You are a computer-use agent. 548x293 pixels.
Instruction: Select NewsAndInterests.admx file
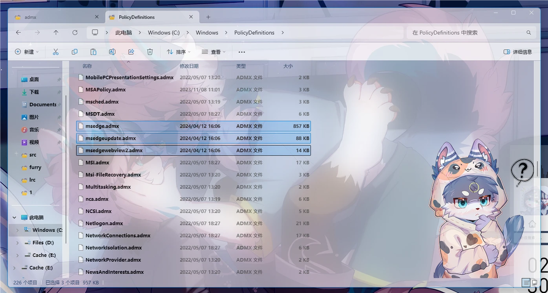click(194, 272)
